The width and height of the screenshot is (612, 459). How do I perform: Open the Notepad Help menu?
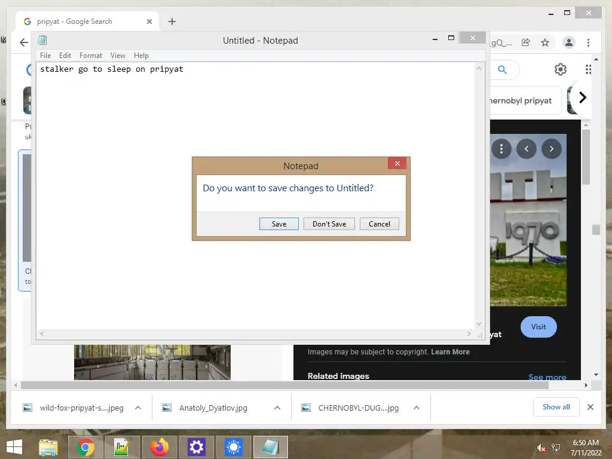tap(141, 56)
